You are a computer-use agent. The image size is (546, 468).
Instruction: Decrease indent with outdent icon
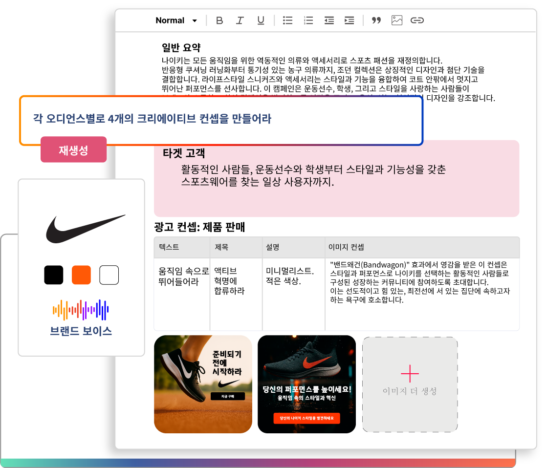(x=328, y=21)
